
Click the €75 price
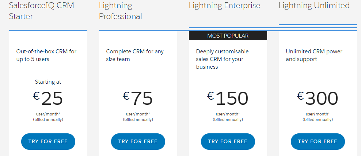tap(138, 99)
